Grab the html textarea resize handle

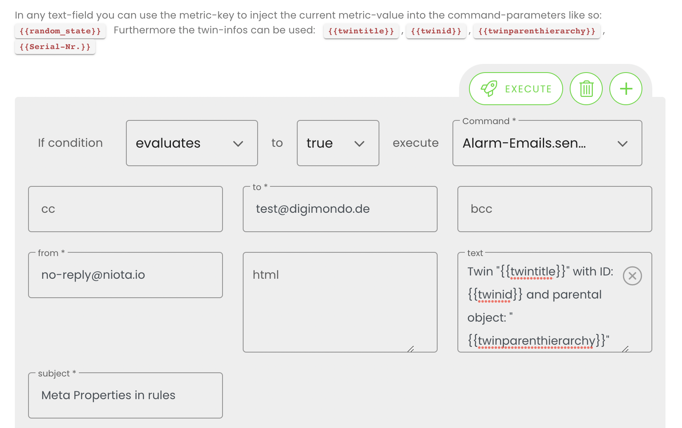click(411, 349)
